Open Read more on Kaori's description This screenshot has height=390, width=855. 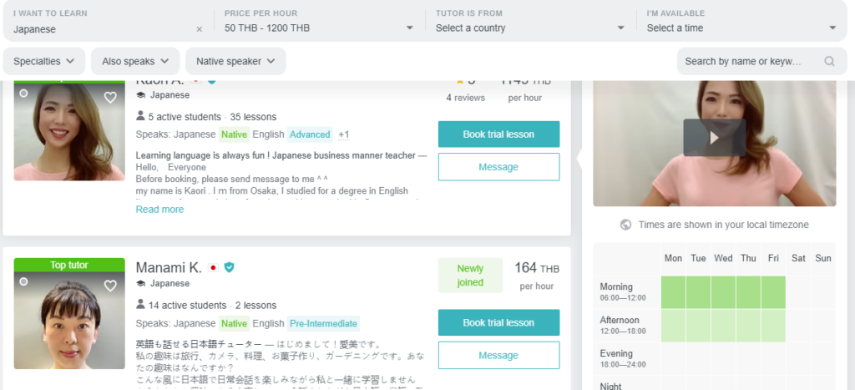pyautogui.click(x=159, y=210)
